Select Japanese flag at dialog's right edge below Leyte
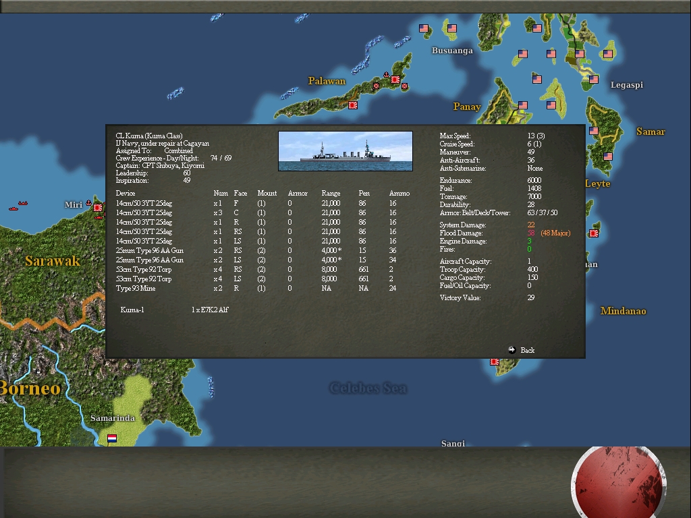Viewport: 691px width, 518px height. [x=594, y=233]
